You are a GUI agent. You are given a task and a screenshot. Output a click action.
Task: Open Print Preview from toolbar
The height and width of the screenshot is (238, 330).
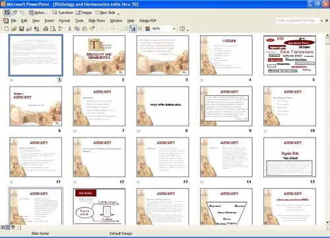click(53, 28)
